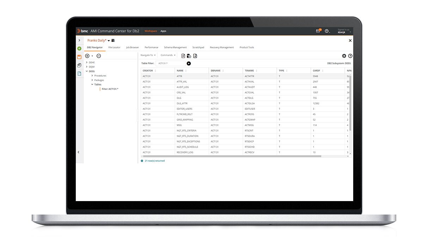Viewport: 423px width, 243px height.
Task: Expand the Packages tree node
Action: coord(92,80)
